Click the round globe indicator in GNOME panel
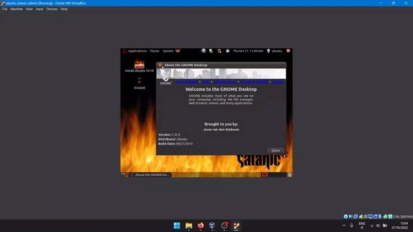Image resolution: width=413 pixels, height=232 pixels. (x=204, y=51)
